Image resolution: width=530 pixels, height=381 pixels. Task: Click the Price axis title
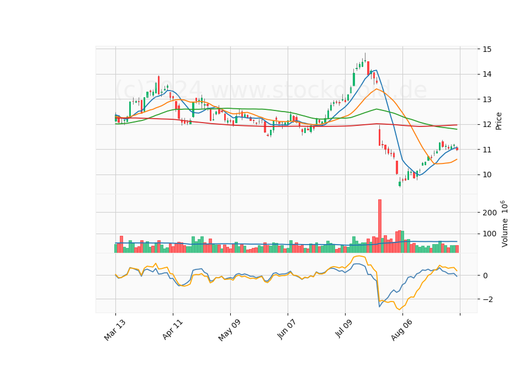(x=499, y=121)
